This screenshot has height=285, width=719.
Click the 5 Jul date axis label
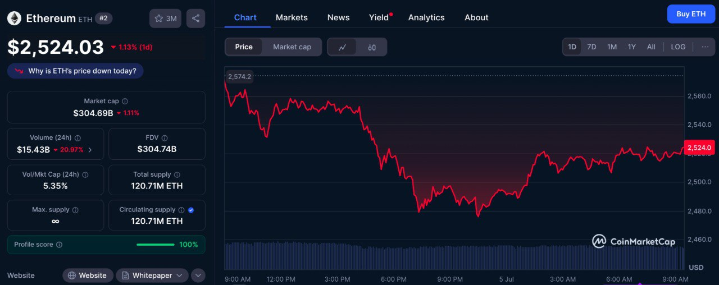click(x=507, y=279)
